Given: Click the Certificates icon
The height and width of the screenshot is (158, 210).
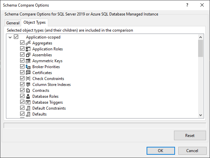Looking at the screenshot, I should pos(28,73).
